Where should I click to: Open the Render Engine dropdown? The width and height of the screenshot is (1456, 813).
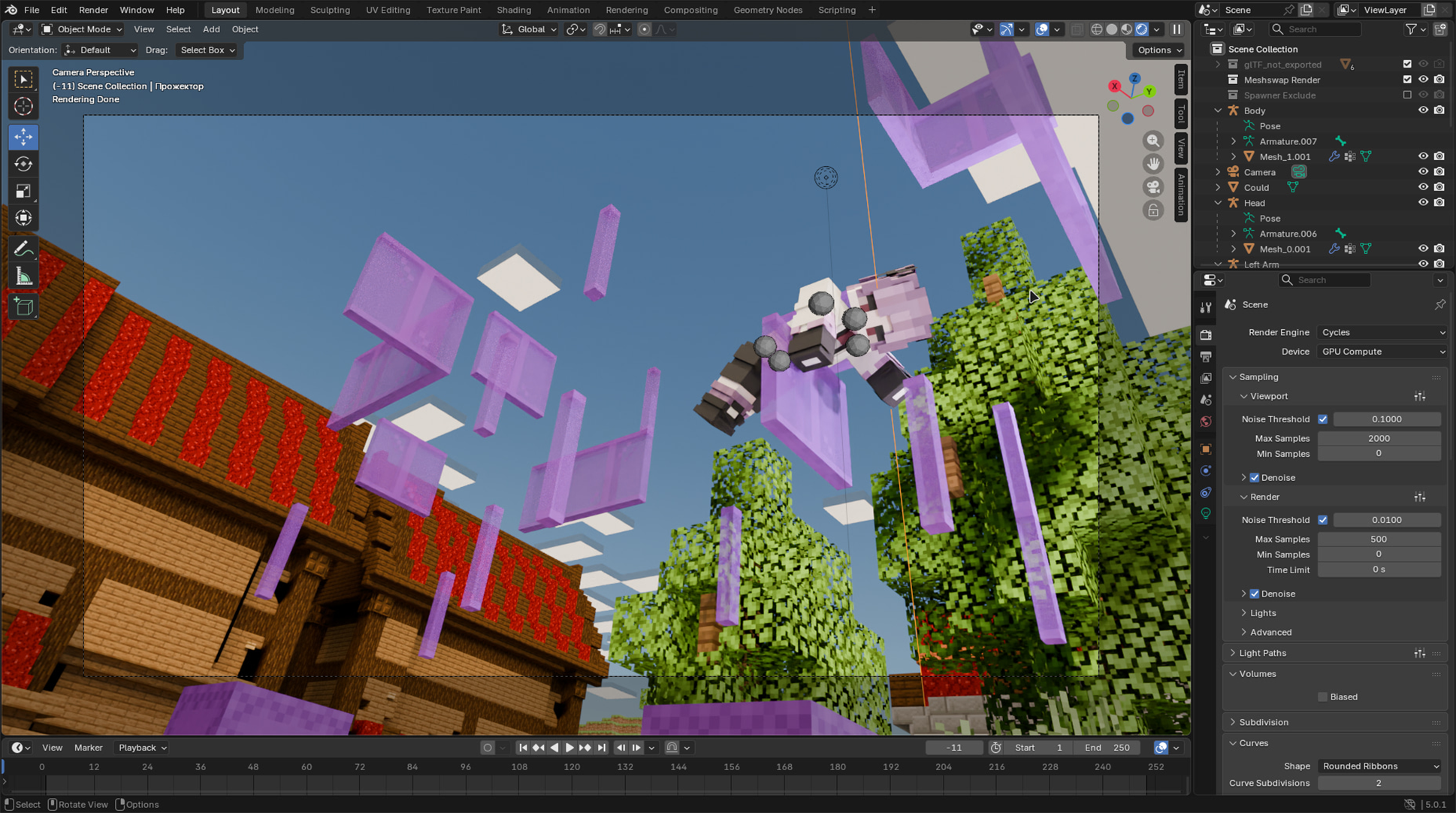pos(1381,332)
